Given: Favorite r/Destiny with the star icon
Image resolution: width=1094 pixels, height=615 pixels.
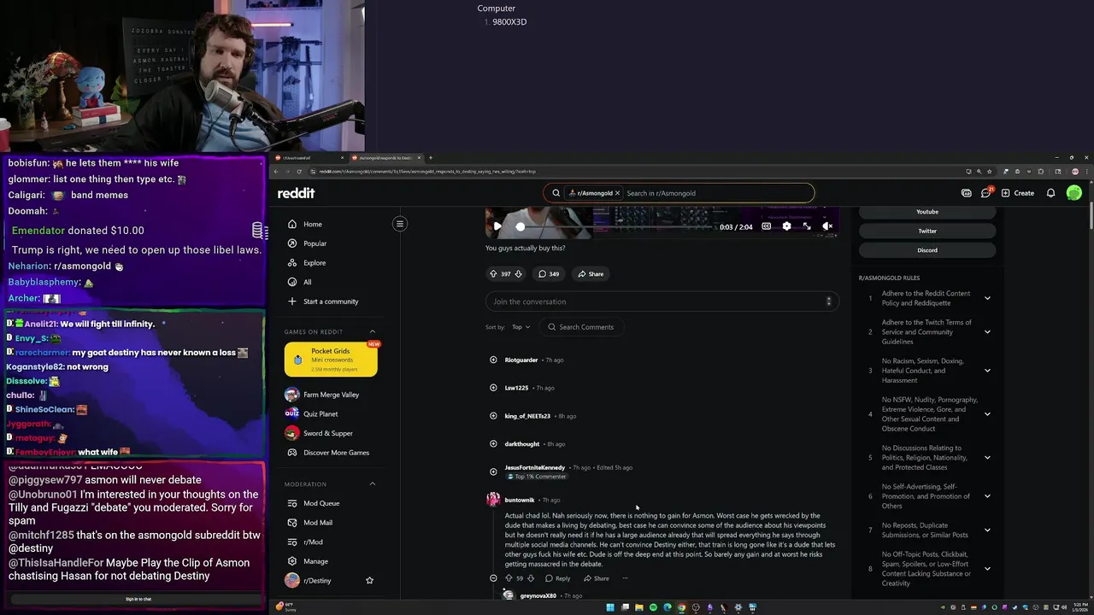Looking at the screenshot, I should pos(369,581).
